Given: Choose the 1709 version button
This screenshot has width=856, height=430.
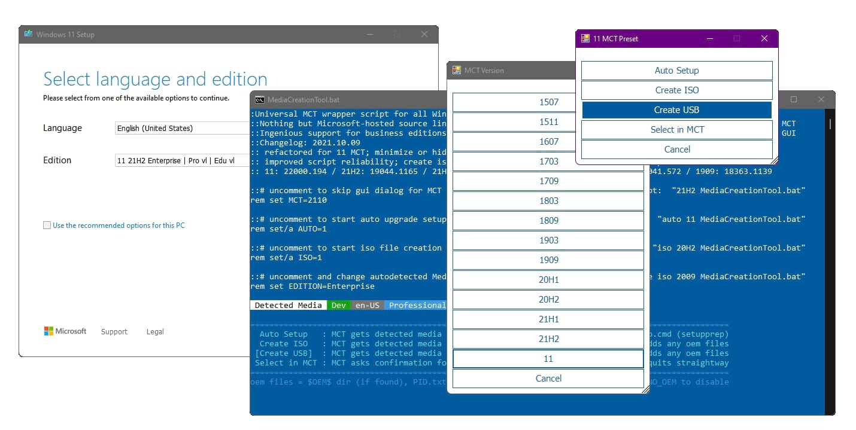Looking at the screenshot, I should pos(548,181).
